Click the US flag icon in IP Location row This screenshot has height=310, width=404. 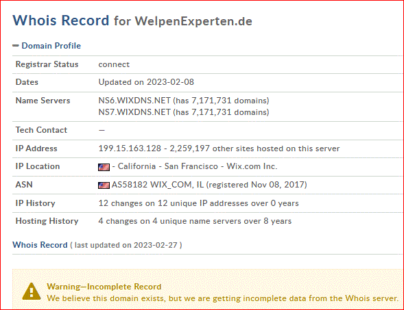[104, 167]
